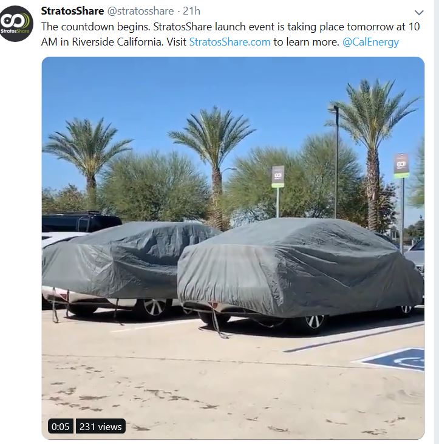Expand the tweet options chevron menu

point(419,13)
